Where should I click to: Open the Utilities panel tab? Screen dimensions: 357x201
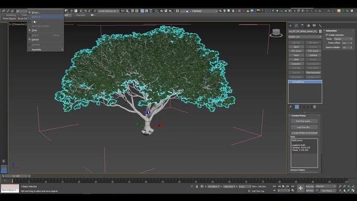click(320, 26)
